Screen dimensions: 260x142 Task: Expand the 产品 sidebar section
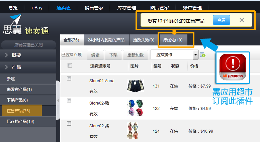click(28, 67)
